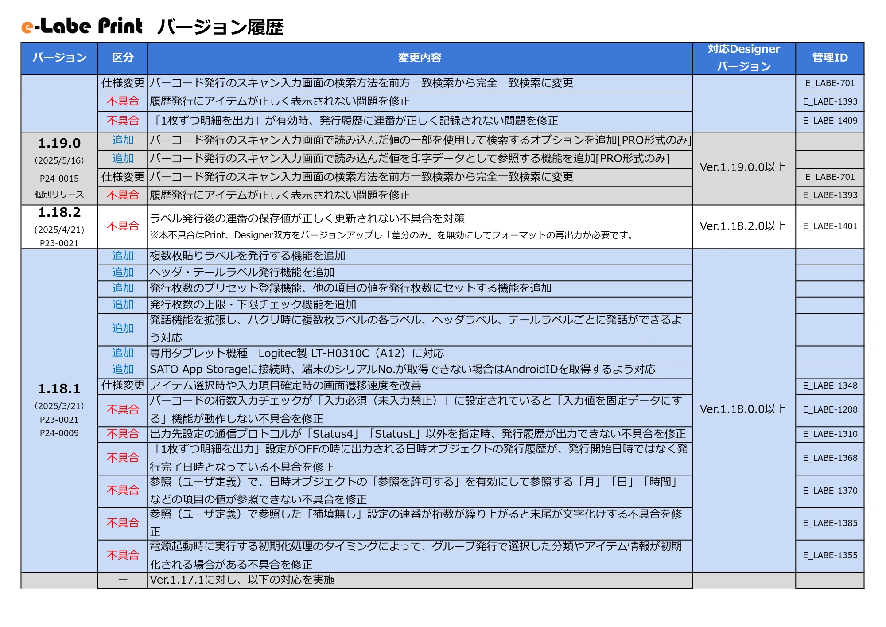Select 発話機能を拡張し、ハクリ時 row

pos(420,329)
